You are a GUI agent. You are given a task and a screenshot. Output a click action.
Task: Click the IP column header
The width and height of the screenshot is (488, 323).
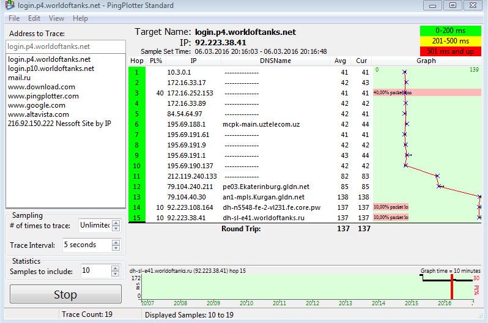(194, 61)
